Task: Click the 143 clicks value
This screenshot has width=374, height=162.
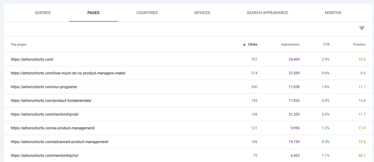Action: [x=254, y=100]
